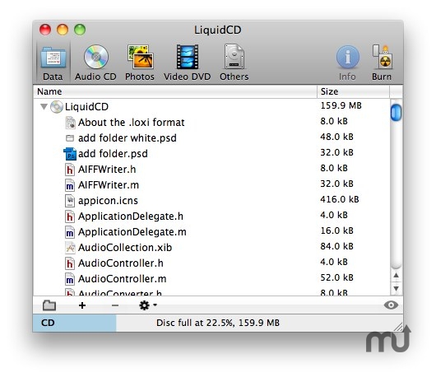
Task: Select the appicon.icns file name
Action: pyautogui.click(x=108, y=201)
